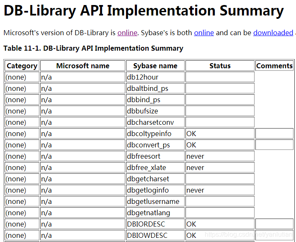
Task: Select the "dbcharsetconv" cell
Action: click(x=155, y=122)
